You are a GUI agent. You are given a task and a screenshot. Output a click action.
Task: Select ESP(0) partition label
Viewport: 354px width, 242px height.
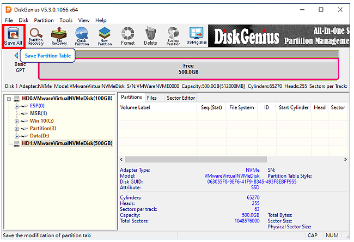point(37,106)
